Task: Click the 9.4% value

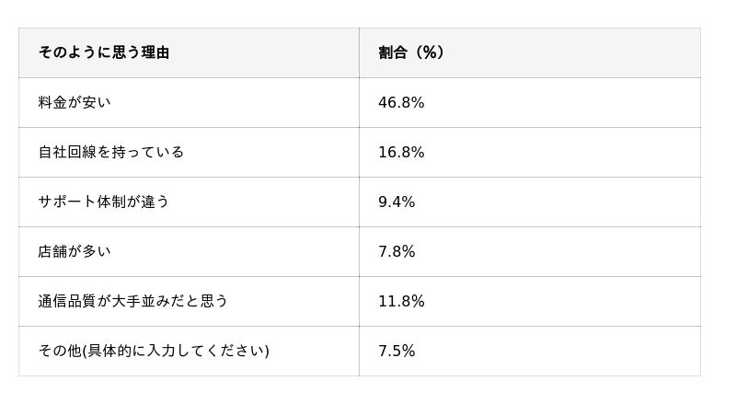Action: (397, 202)
